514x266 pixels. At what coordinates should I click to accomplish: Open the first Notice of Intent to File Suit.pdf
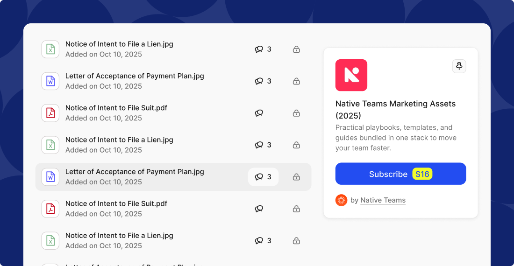[x=116, y=108]
